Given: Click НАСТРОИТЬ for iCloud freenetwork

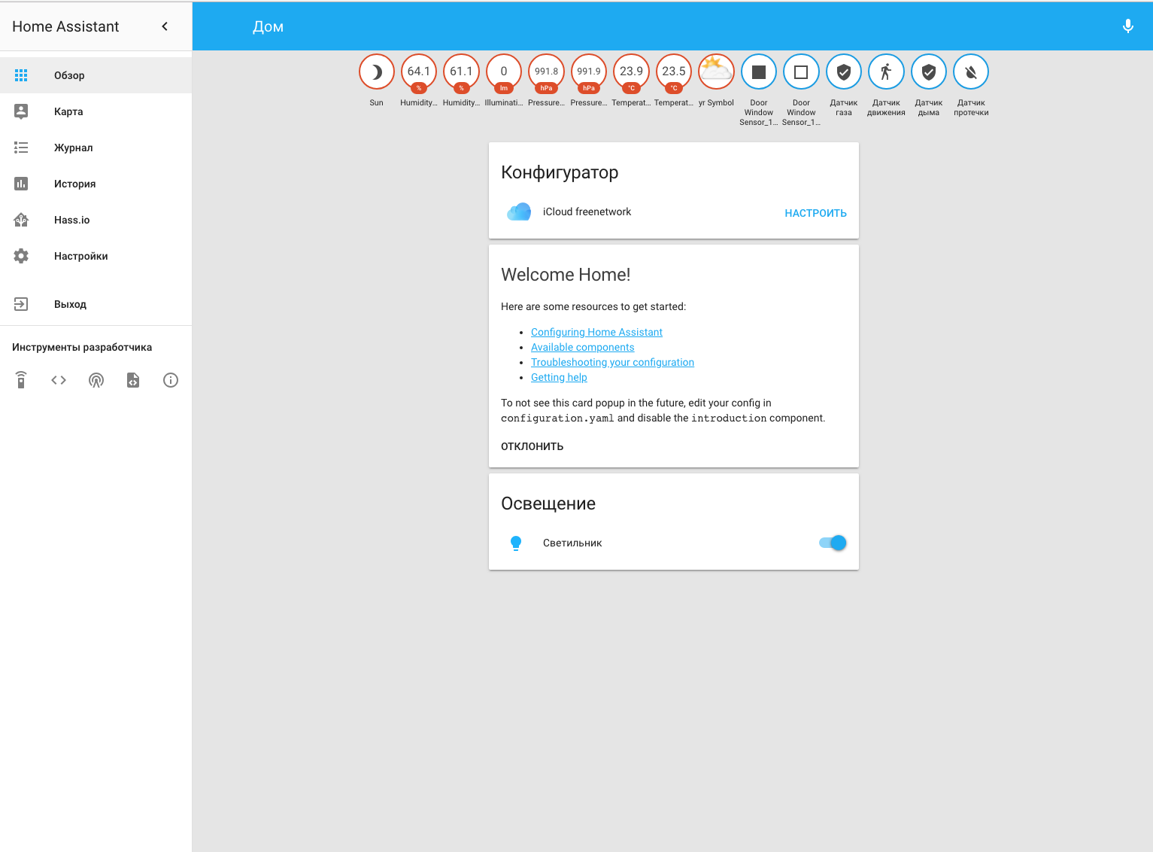Looking at the screenshot, I should click(x=815, y=213).
